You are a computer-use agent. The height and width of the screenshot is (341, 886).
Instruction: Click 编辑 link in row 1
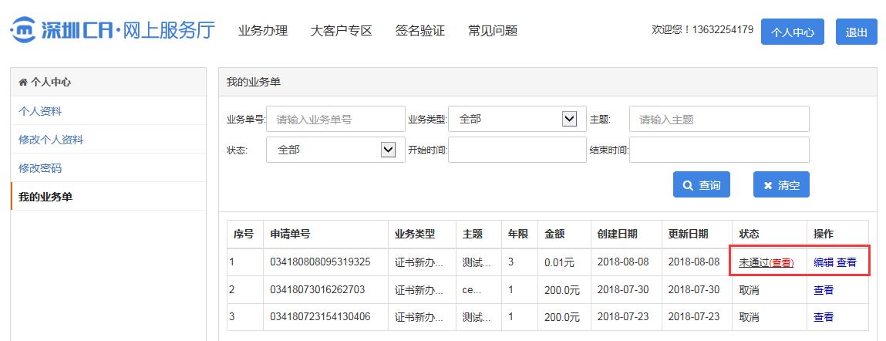tap(824, 262)
